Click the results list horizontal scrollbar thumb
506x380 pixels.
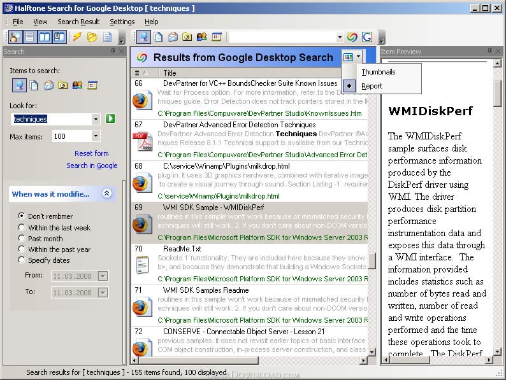coord(198,360)
